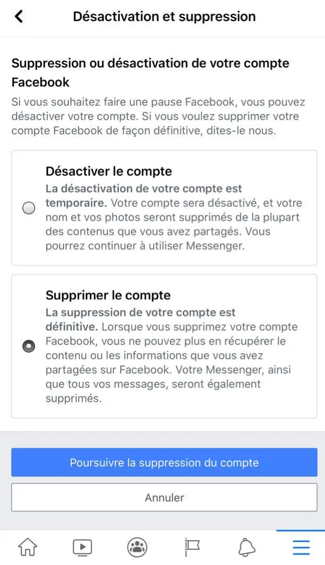325x565 pixels.
Task: Tap the sentence "Vous pourrez continuer à utiliser Messenger"
Action: [145, 245]
